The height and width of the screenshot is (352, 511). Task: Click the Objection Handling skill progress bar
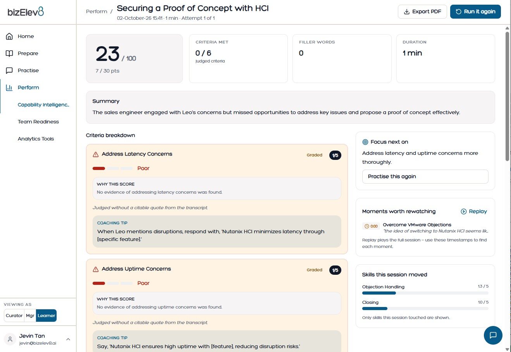coord(425,293)
